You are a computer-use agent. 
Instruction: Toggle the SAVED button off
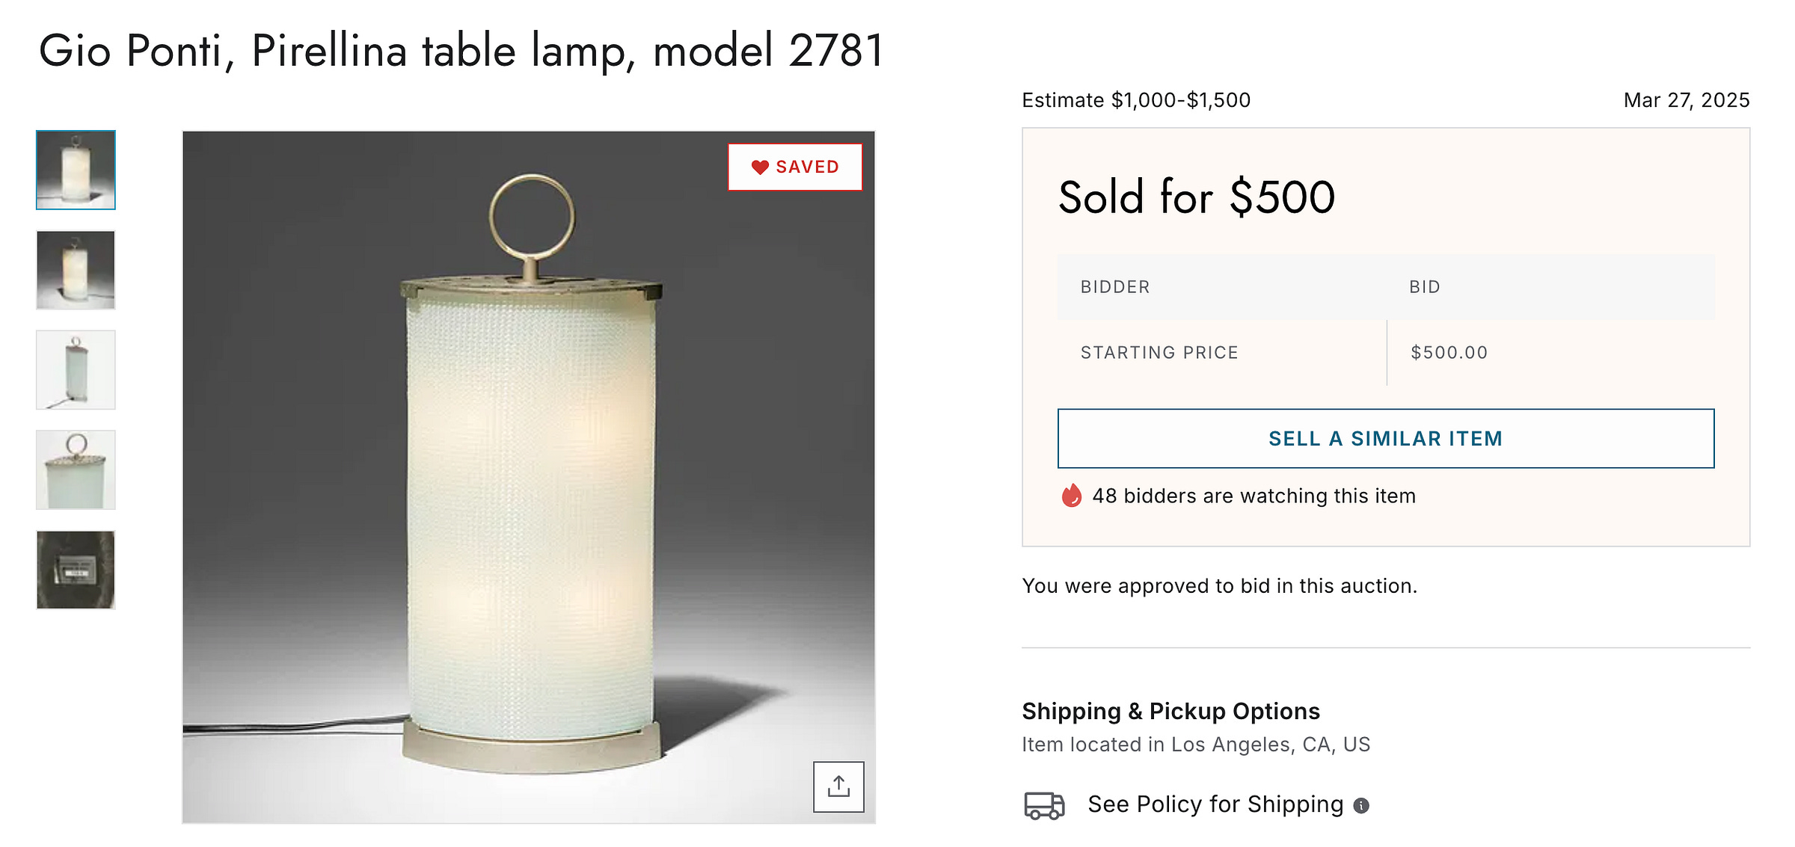(x=795, y=167)
